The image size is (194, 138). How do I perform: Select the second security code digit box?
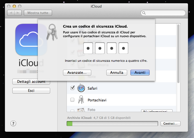click(100, 48)
